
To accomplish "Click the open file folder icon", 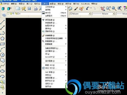I will pos(24,9).
